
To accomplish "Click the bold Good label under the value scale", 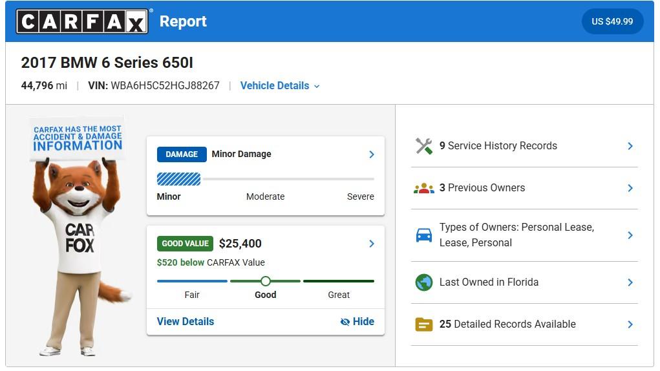I will tap(265, 295).
